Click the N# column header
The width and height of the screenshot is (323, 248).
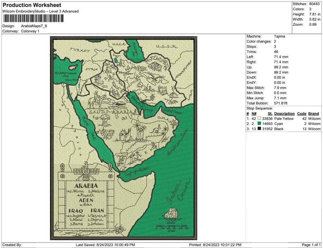[254, 114]
